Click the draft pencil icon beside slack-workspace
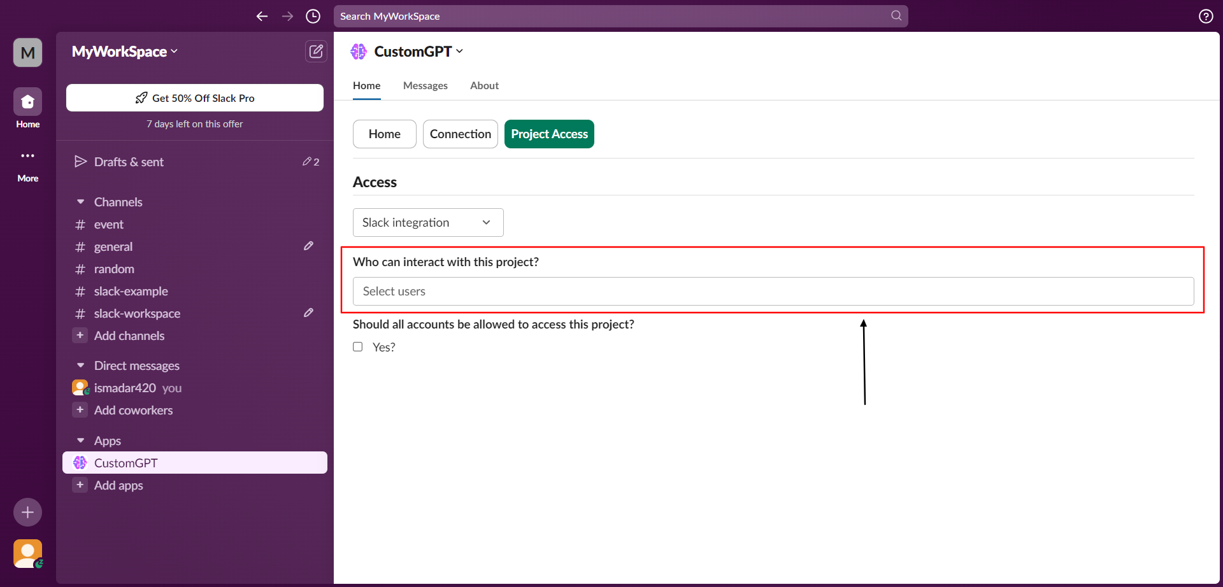This screenshot has width=1223, height=587. (x=308, y=313)
